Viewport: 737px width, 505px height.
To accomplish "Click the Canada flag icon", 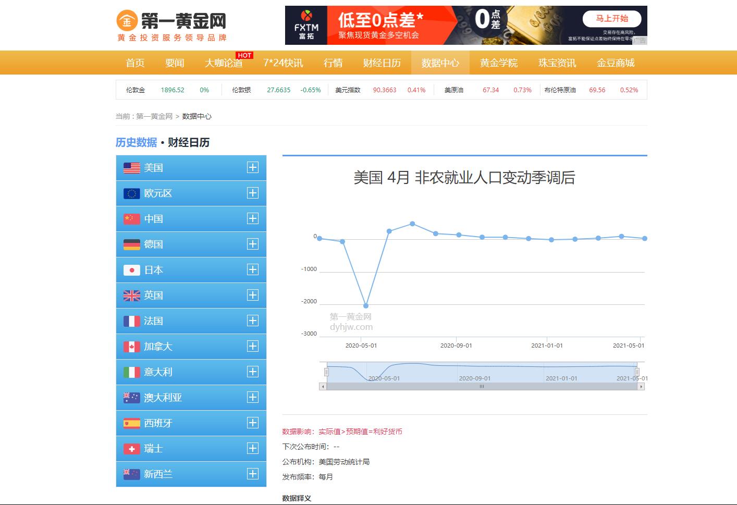I will point(131,347).
